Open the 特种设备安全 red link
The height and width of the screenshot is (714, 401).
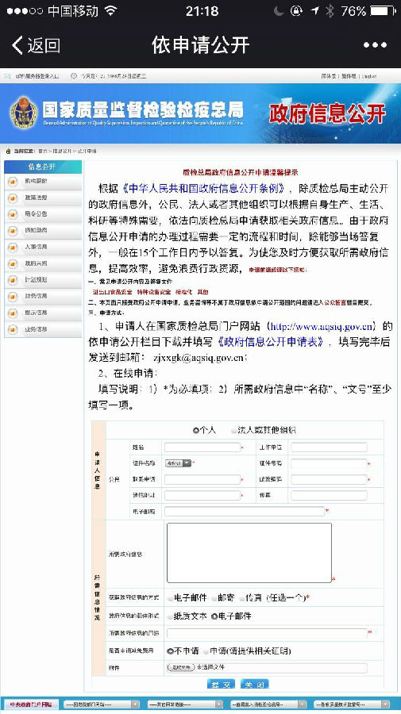153,292
